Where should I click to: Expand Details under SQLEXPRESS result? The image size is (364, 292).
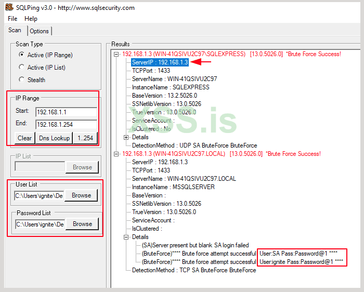pos(126,138)
